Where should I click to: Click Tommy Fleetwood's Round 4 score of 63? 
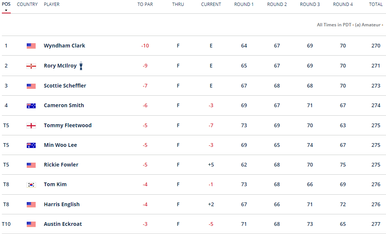pyautogui.click(x=343, y=125)
